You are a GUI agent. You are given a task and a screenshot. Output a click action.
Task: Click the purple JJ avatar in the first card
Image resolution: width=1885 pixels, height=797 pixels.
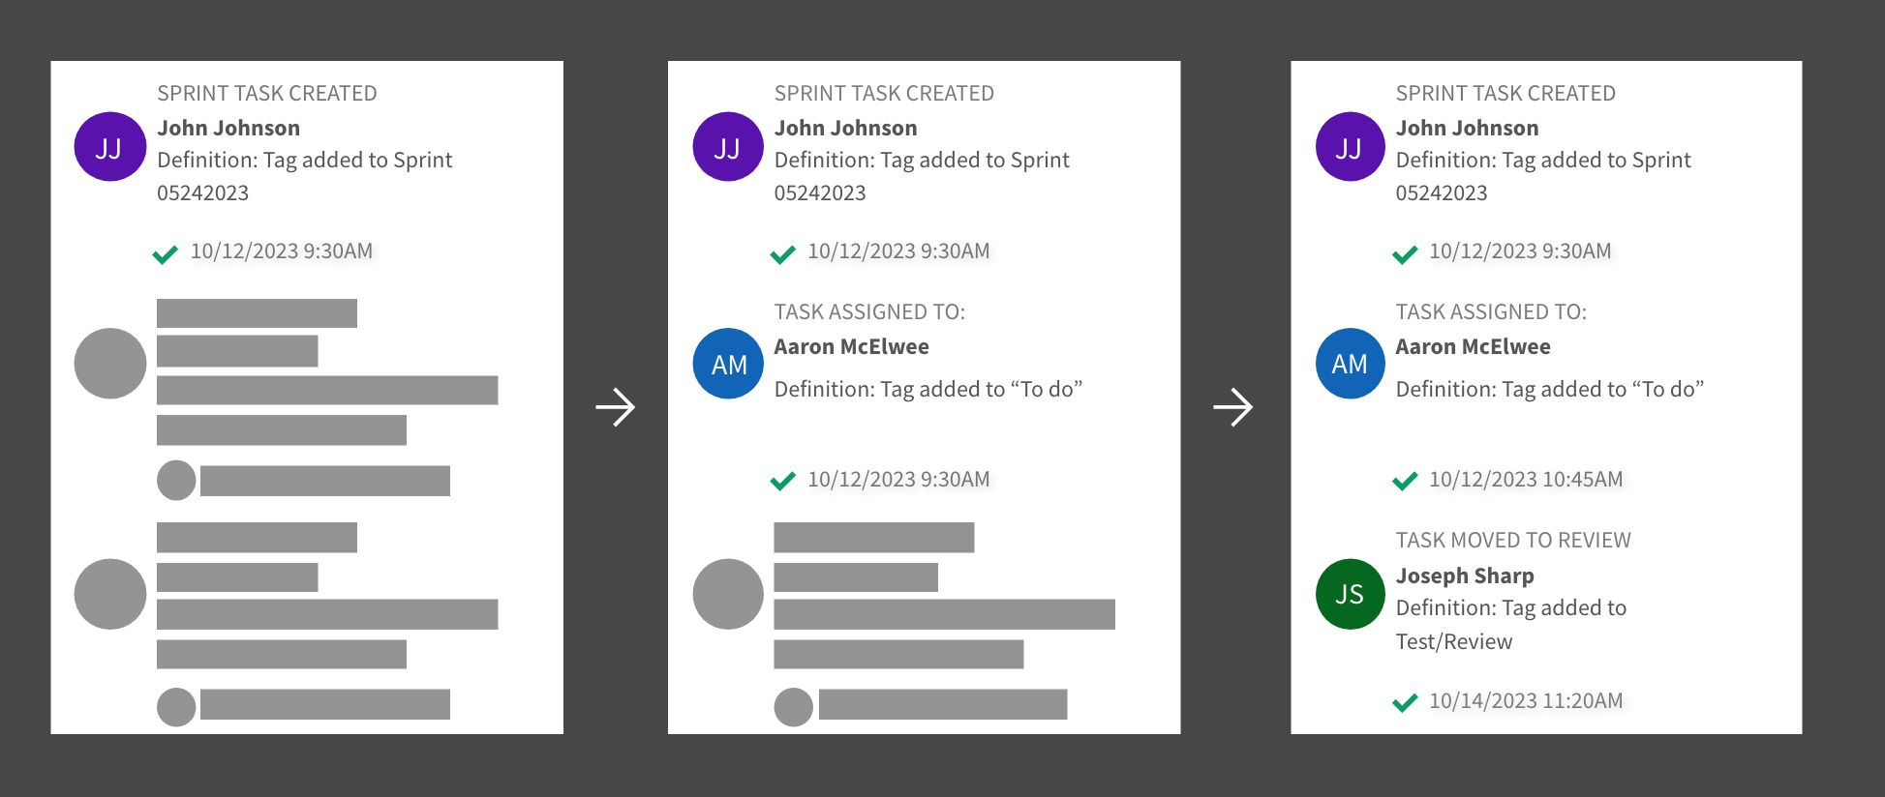click(x=109, y=147)
